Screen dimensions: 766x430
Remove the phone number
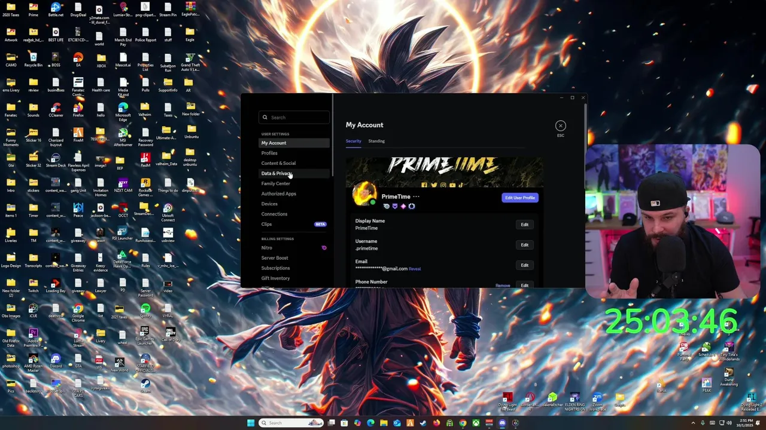click(x=503, y=285)
